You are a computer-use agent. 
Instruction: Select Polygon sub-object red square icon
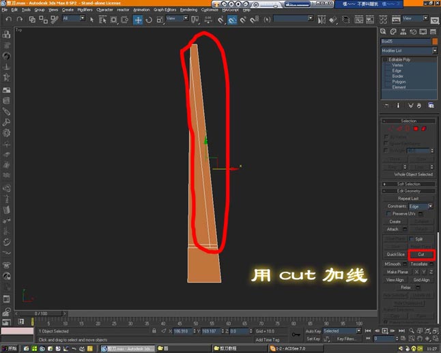[x=416, y=129]
